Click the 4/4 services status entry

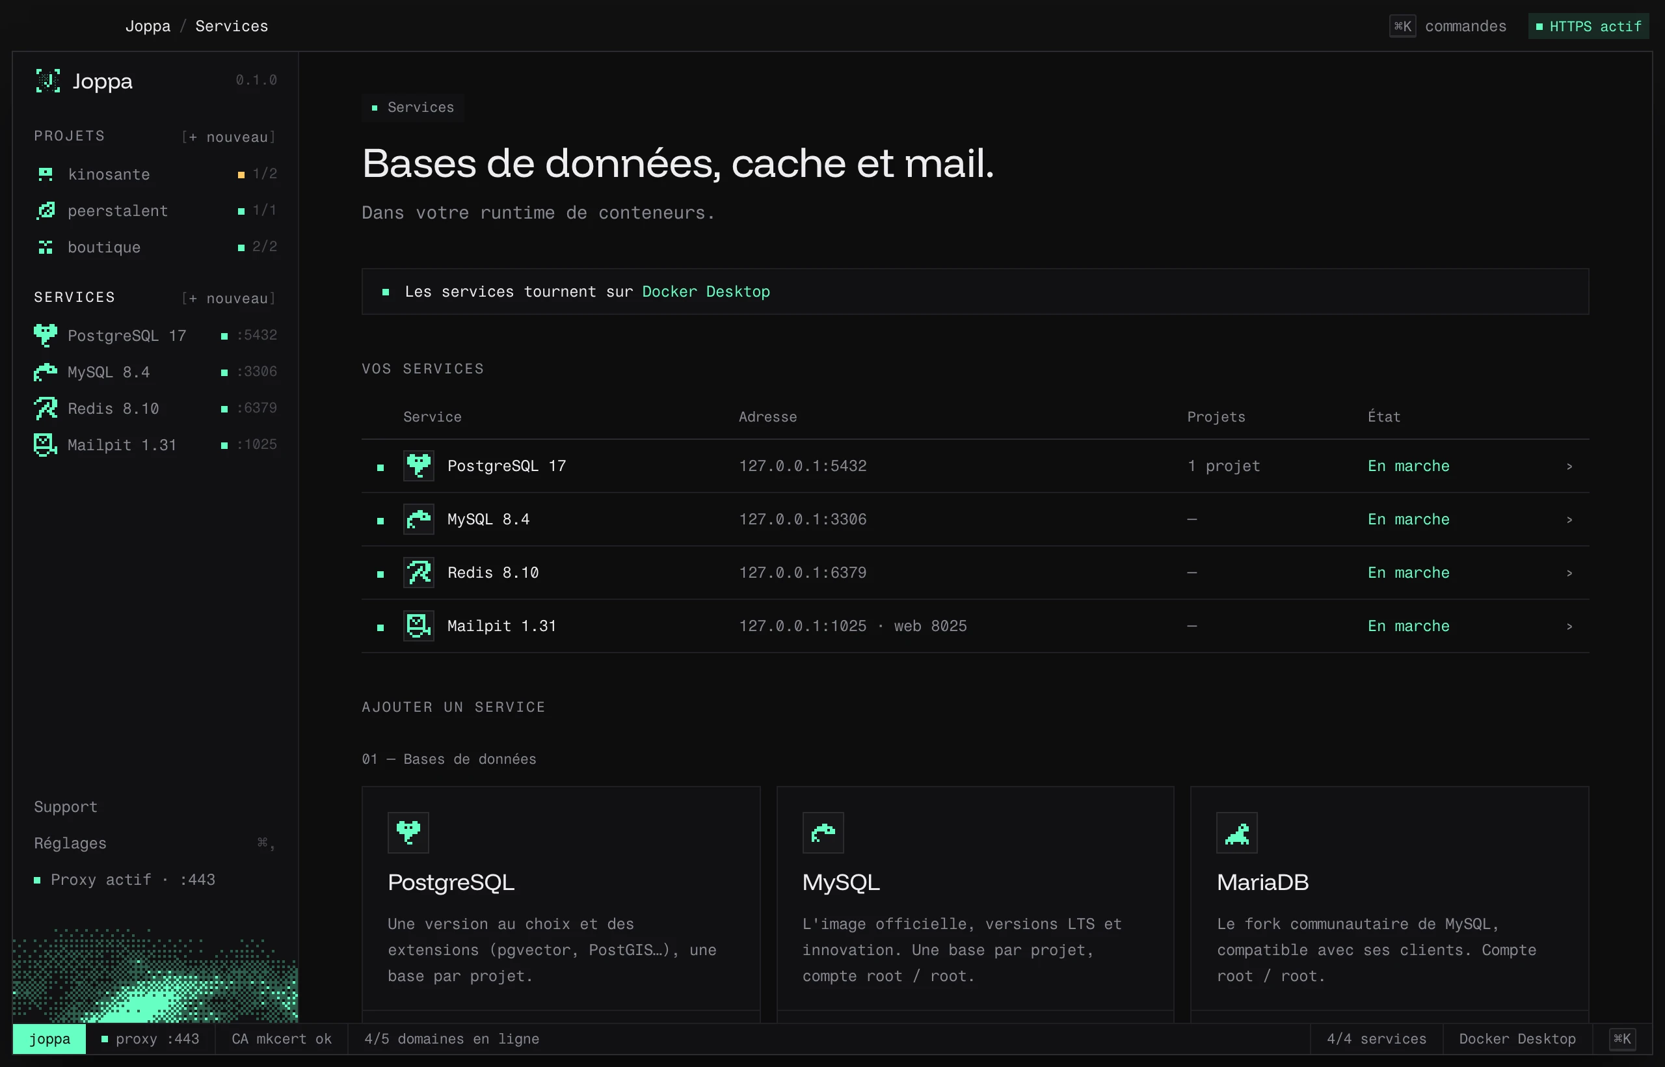coord(1376,1038)
